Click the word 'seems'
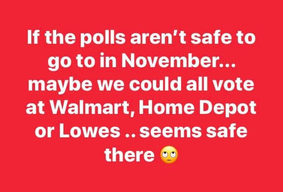Viewport: 283px width, 192px height. (171, 131)
